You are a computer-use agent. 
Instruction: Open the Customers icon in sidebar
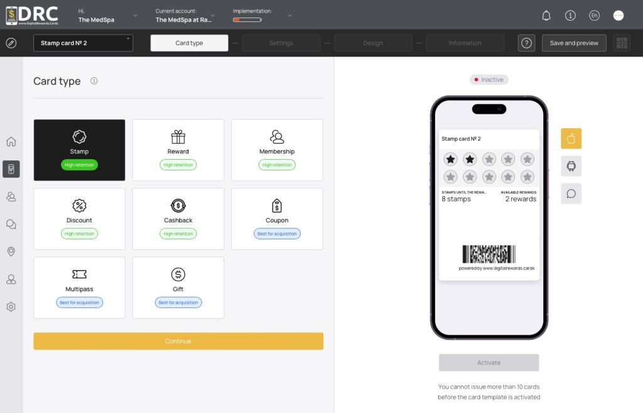(x=11, y=197)
